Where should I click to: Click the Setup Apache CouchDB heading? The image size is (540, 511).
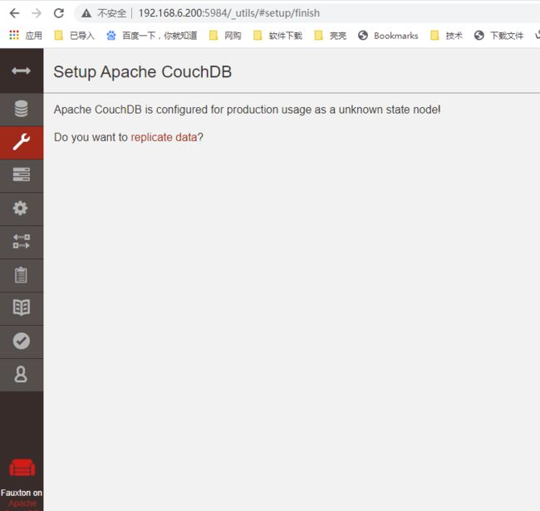(143, 72)
